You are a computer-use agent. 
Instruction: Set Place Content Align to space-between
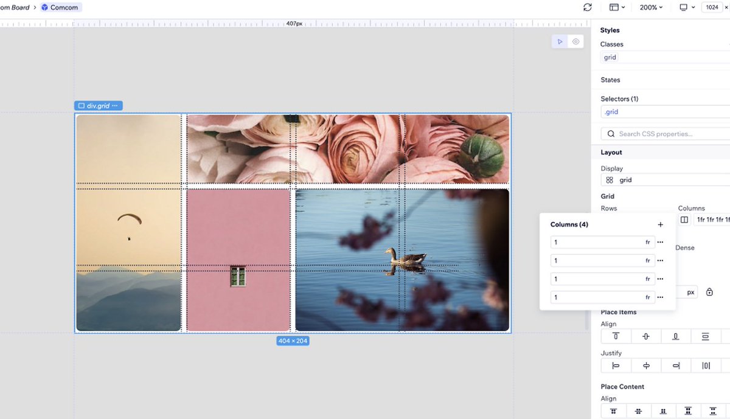click(x=688, y=411)
